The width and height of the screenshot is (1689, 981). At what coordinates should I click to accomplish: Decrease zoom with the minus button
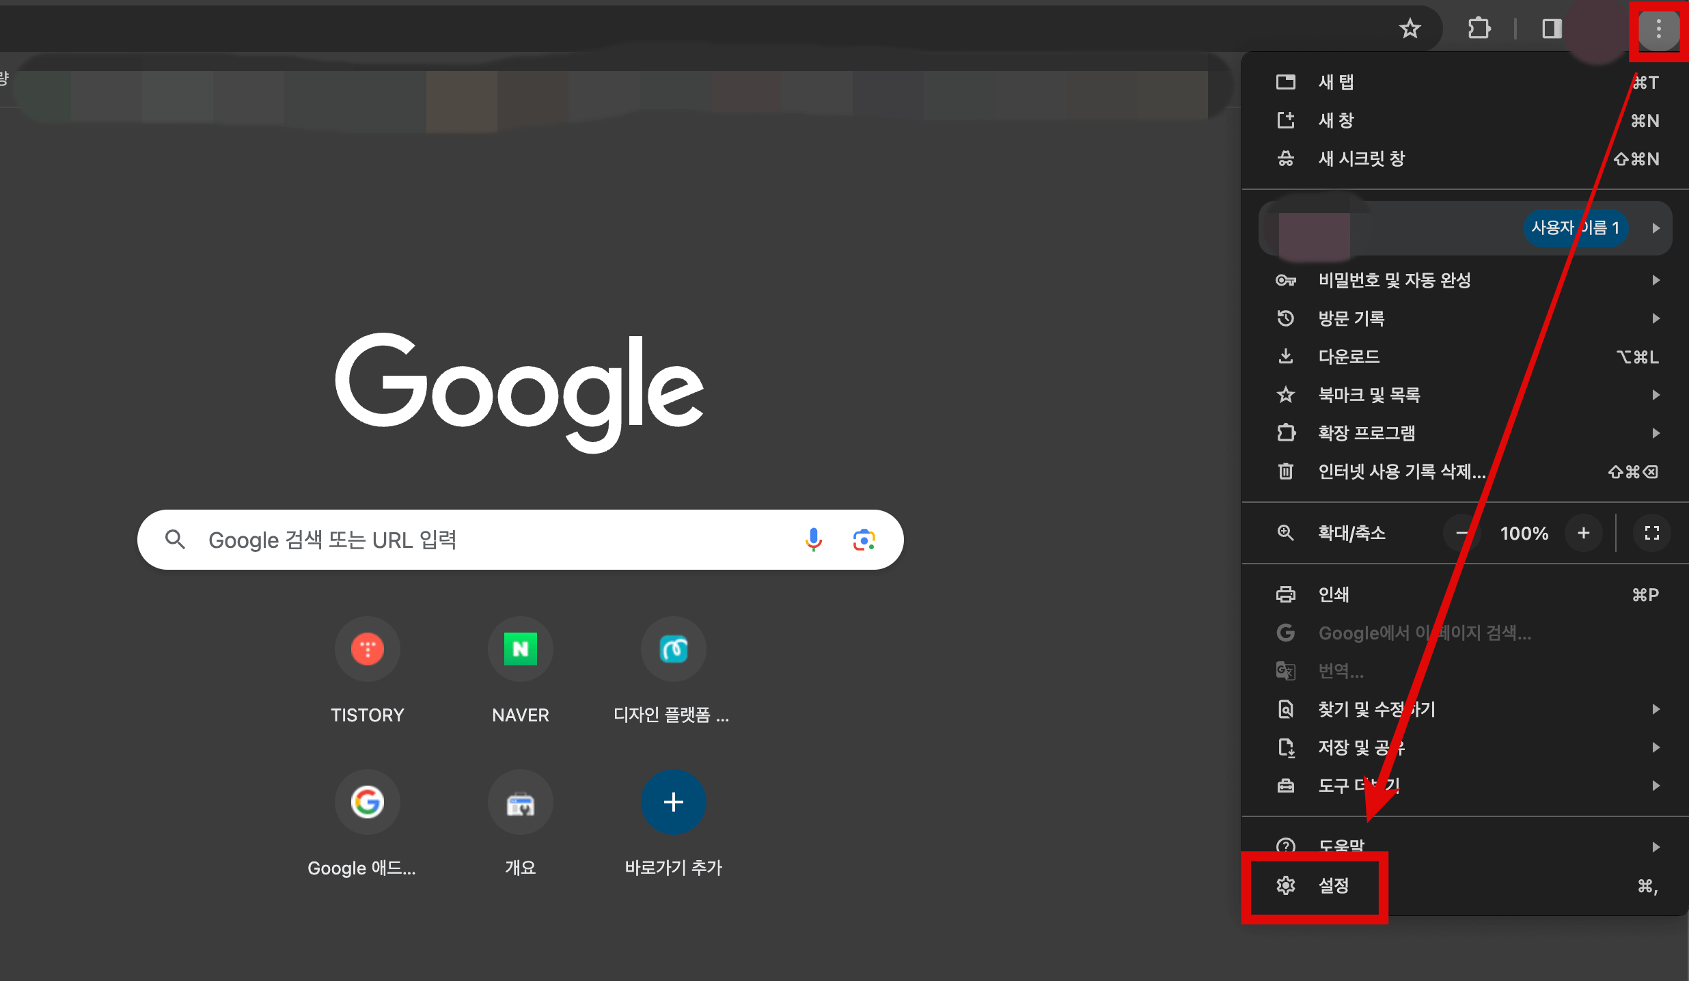coord(1461,533)
